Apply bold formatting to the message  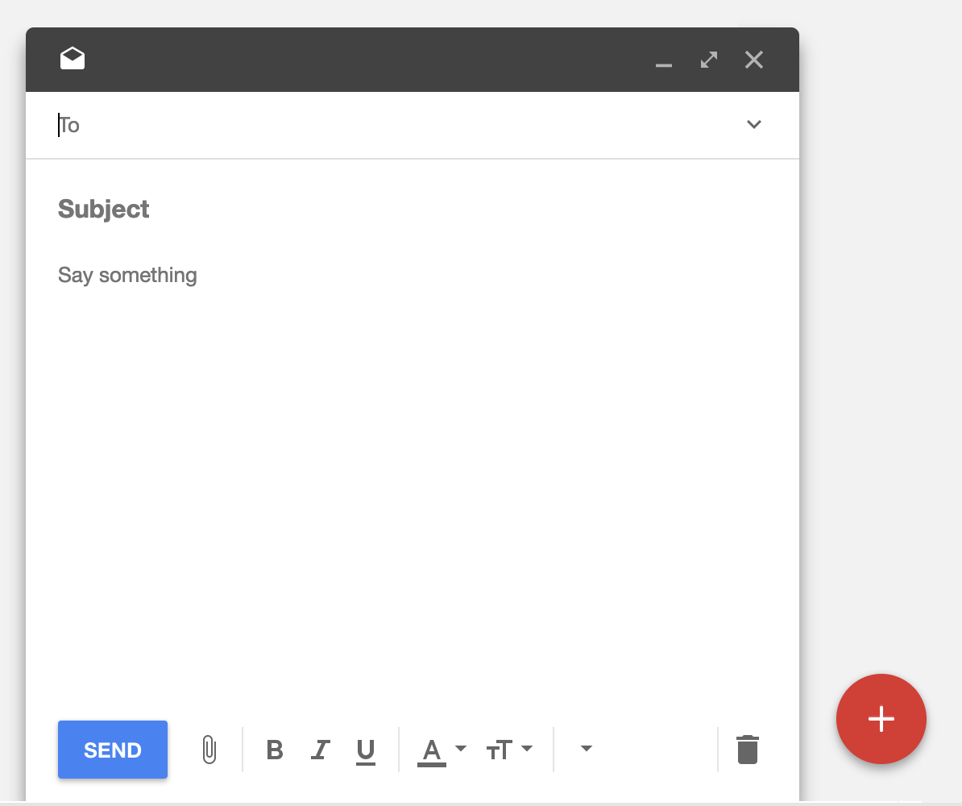[x=274, y=750]
